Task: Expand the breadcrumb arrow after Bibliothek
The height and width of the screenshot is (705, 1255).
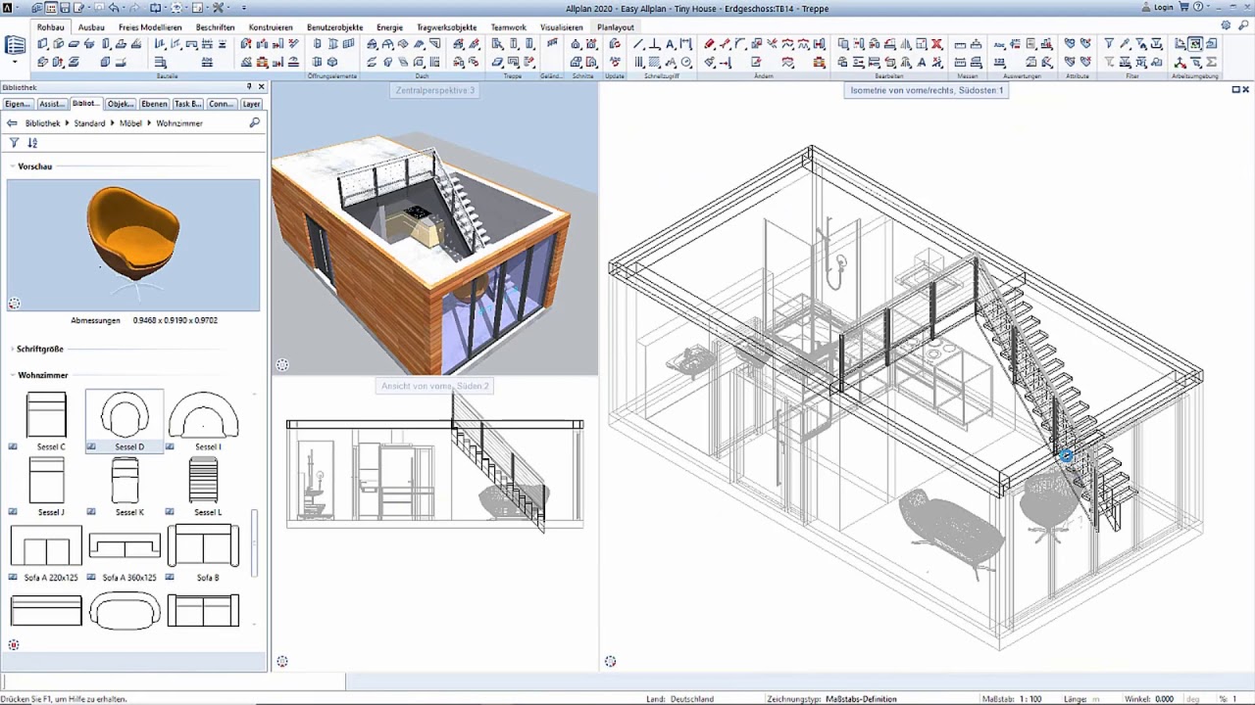Action: click(68, 123)
